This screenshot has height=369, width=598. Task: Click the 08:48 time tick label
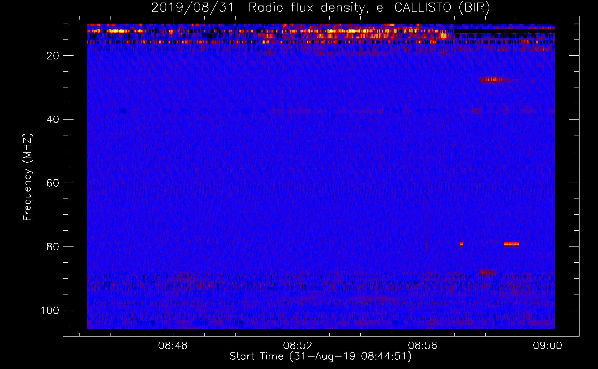click(x=173, y=346)
